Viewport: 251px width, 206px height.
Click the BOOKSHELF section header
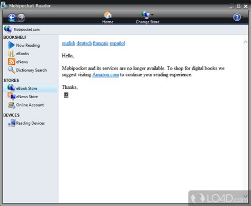[15, 37]
